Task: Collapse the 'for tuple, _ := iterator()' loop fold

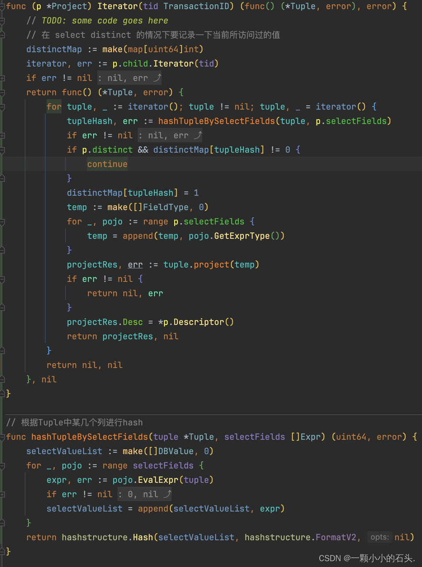Action: pyautogui.click(x=2, y=107)
